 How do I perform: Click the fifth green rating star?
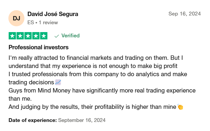tap(44, 36)
